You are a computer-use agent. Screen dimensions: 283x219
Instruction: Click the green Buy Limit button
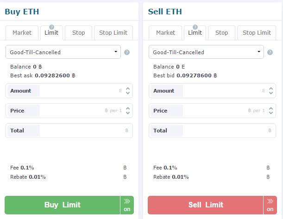click(62, 205)
